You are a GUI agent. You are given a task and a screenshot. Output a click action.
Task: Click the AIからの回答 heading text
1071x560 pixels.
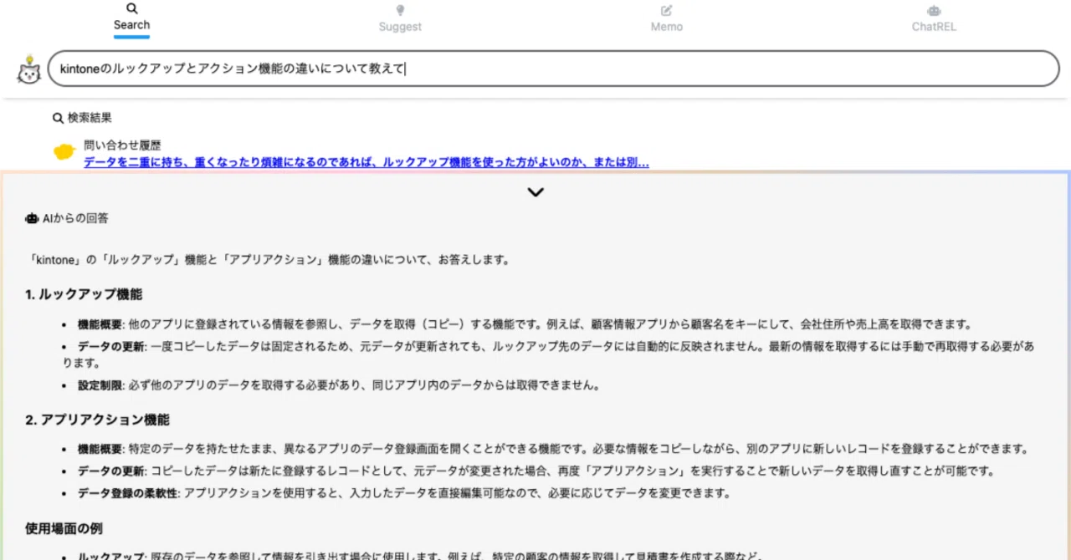point(75,218)
